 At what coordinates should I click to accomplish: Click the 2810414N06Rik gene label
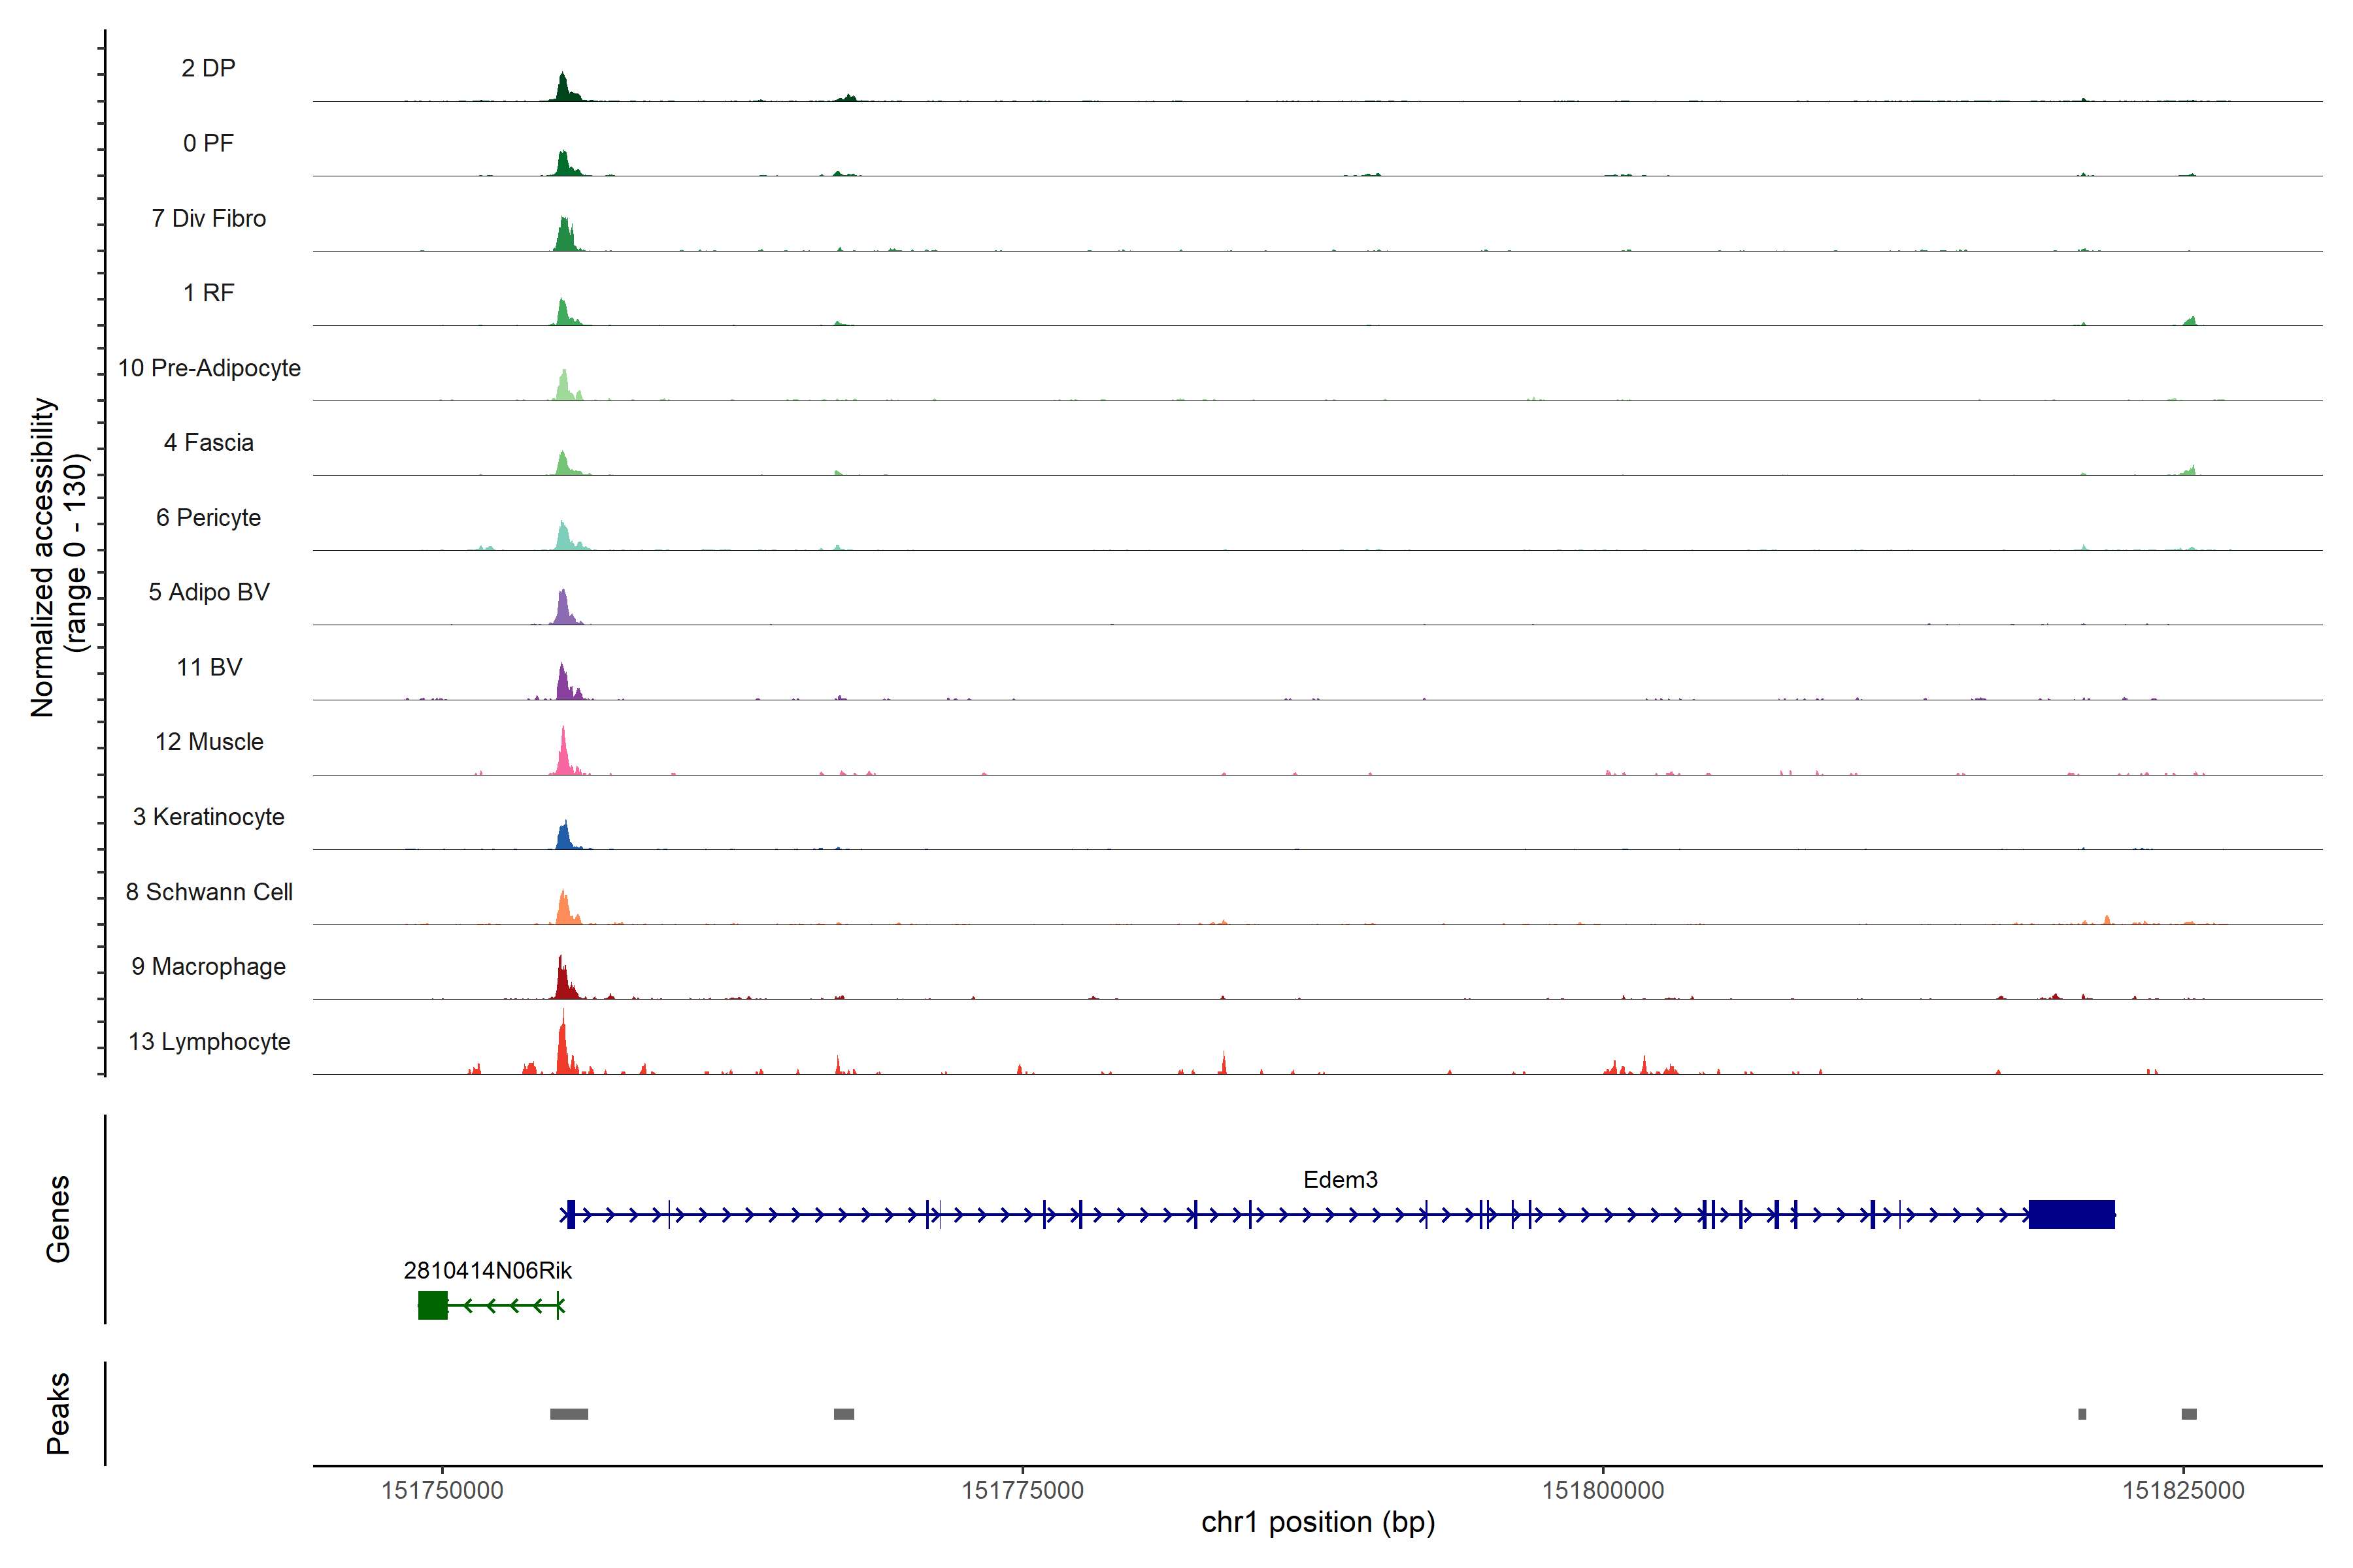[487, 1270]
